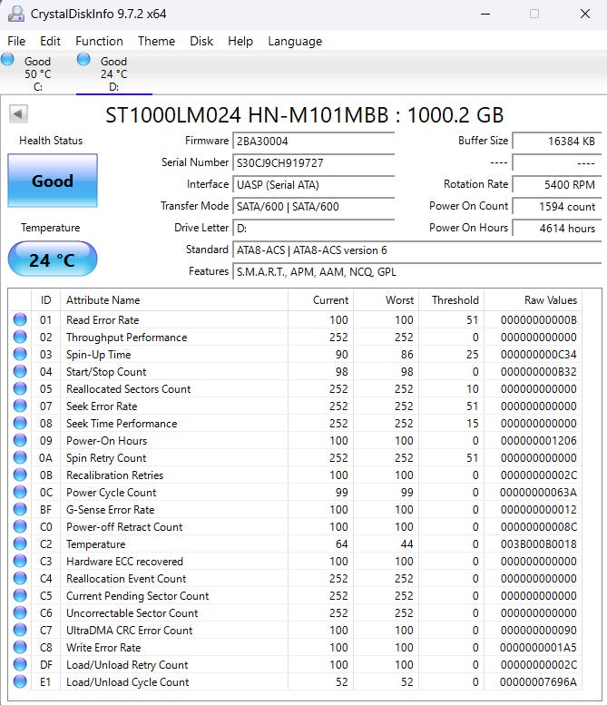Click the status icon for Load/Unload Retry Count

(x=20, y=664)
